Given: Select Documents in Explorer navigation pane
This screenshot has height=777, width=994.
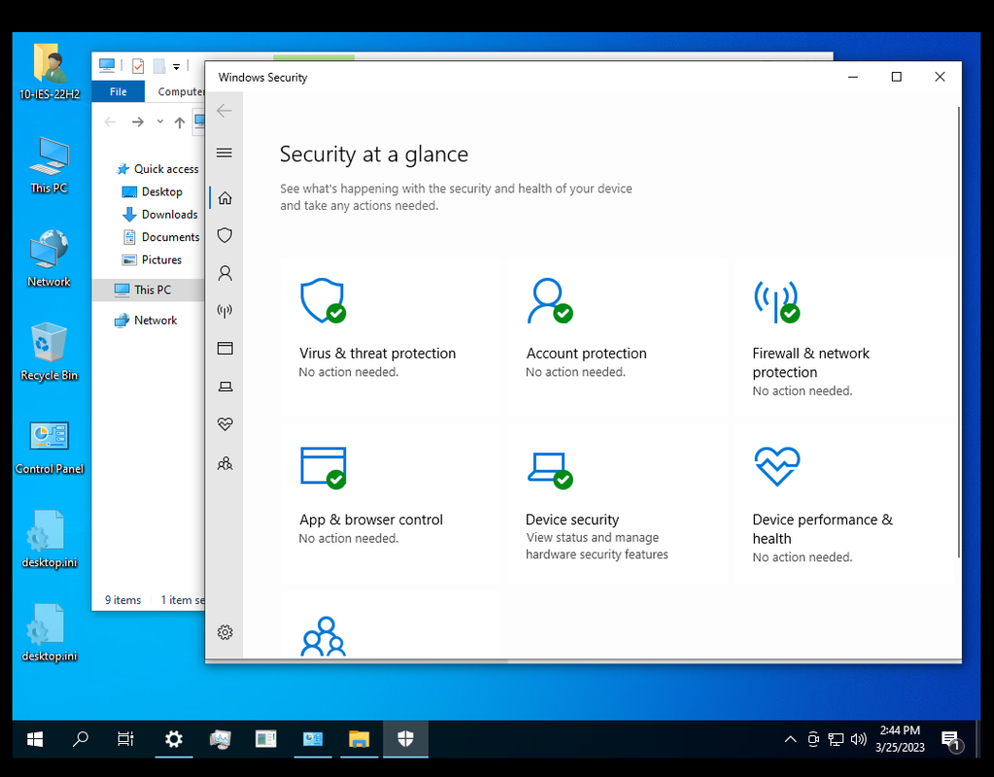Looking at the screenshot, I should 161,237.
